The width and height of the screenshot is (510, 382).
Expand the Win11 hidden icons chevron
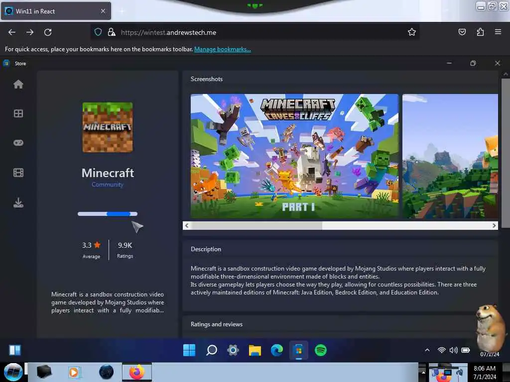pyautogui.click(x=427, y=350)
